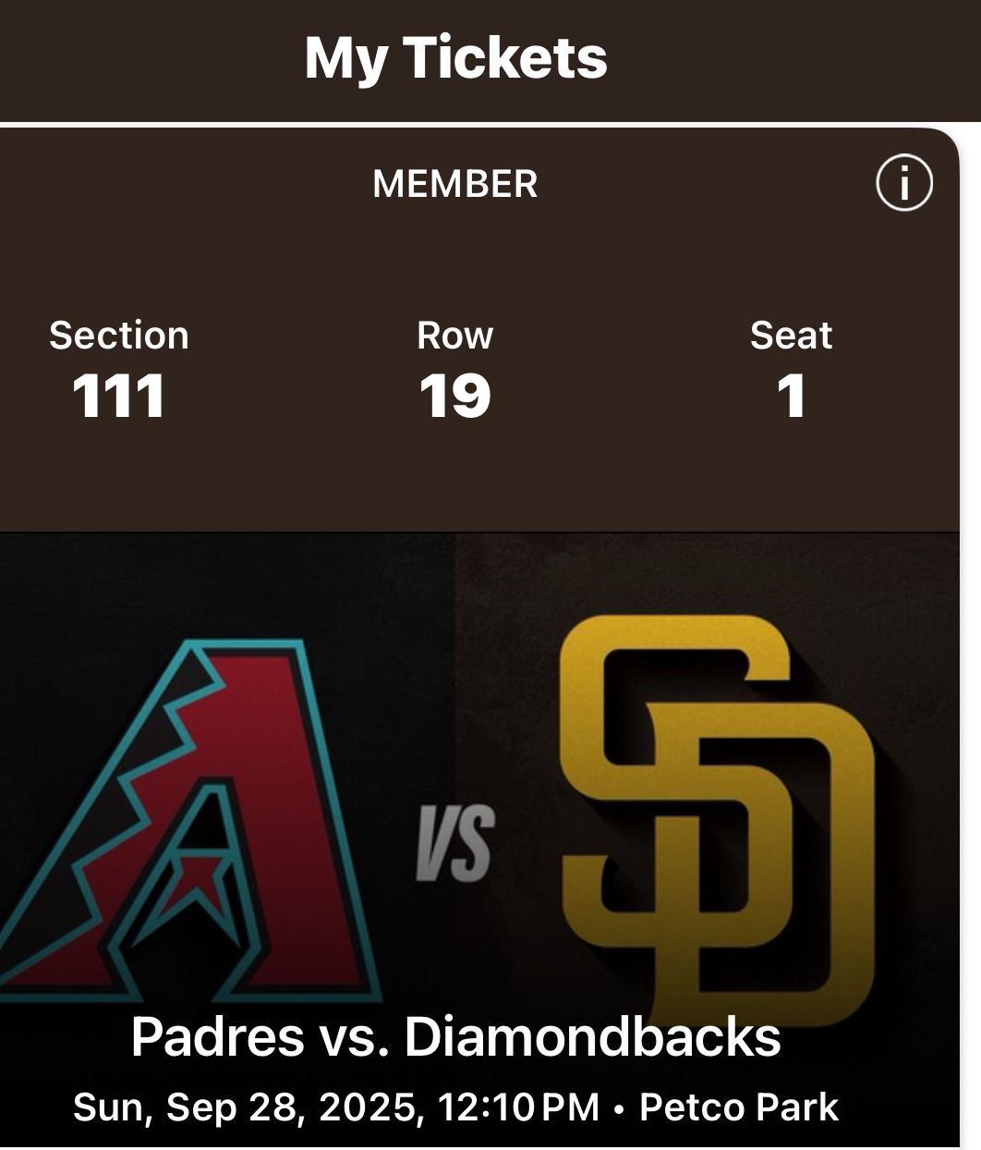981x1150 pixels.
Task: Tap the Seat label
Action: [x=791, y=335]
